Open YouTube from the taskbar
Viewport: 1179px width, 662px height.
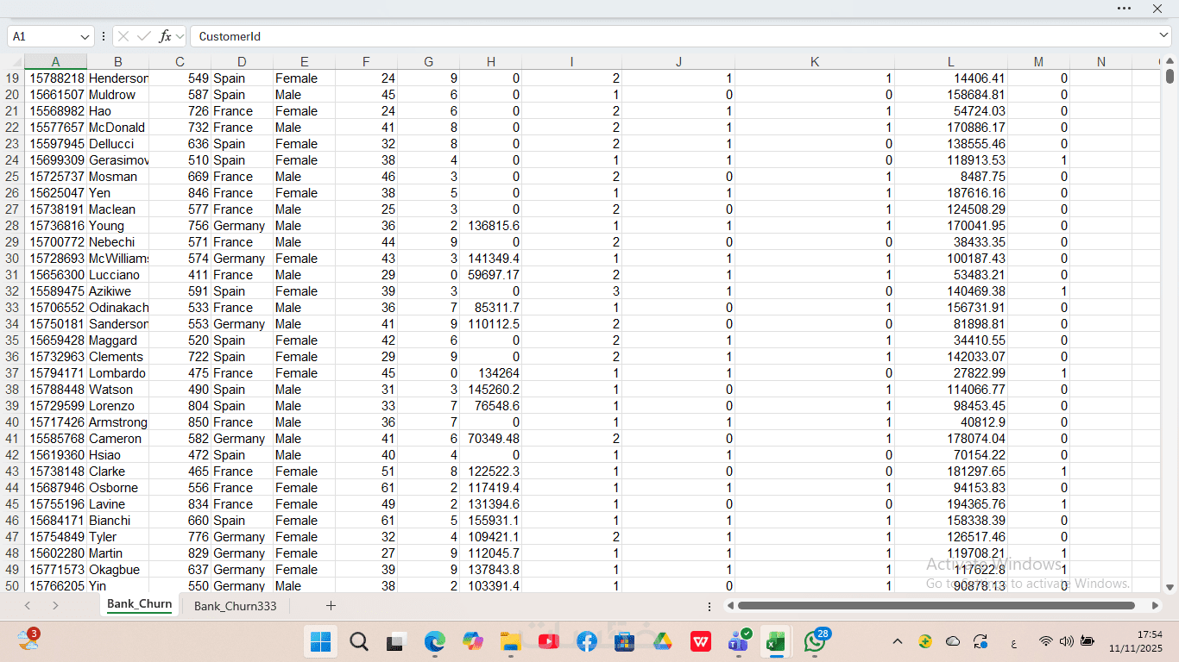(x=548, y=641)
